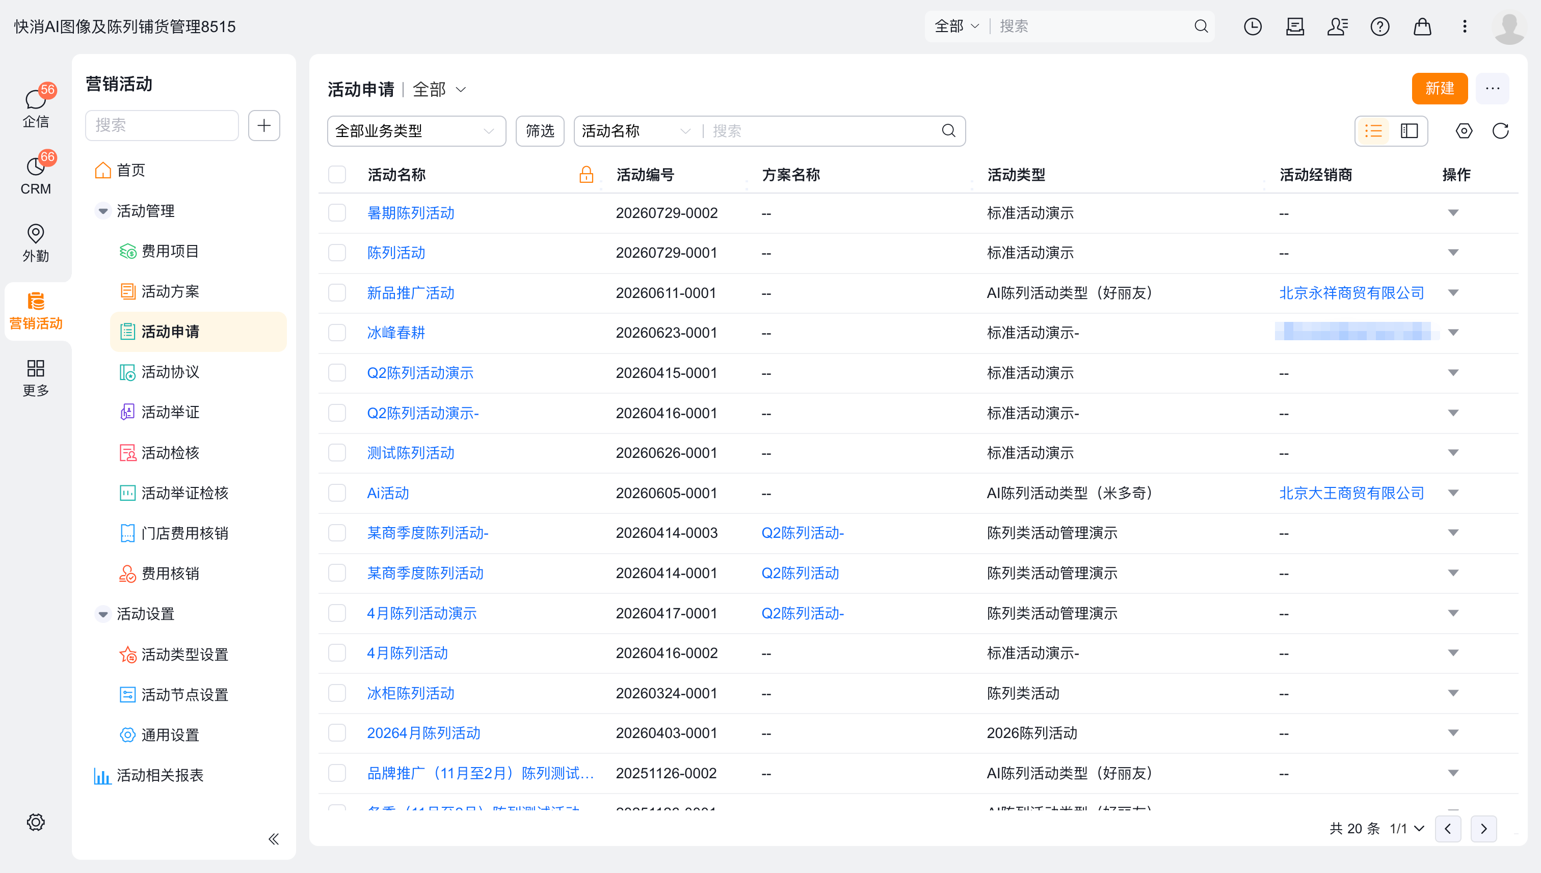Open column settings hexagon icon
Viewport: 1541px width, 873px height.
tap(1464, 131)
